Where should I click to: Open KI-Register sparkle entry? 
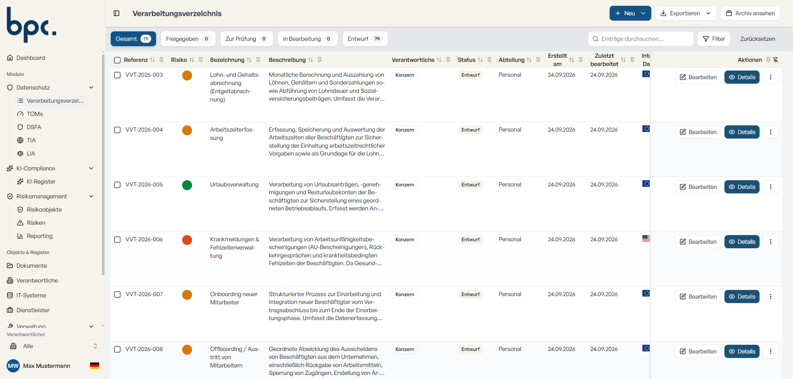41,181
